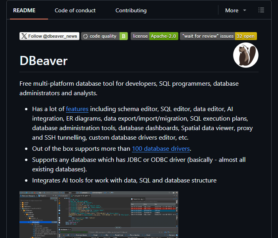Click "Free multi-platform database tool" description
The width and height of the screenshot is (278, 238).
coord(129,88)
